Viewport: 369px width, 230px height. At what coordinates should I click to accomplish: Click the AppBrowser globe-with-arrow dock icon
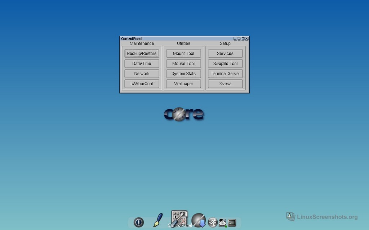click(199, 220)
